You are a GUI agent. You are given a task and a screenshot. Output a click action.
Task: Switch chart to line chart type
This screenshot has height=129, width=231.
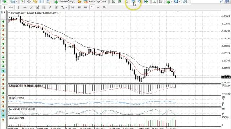(x=126, y=1)
